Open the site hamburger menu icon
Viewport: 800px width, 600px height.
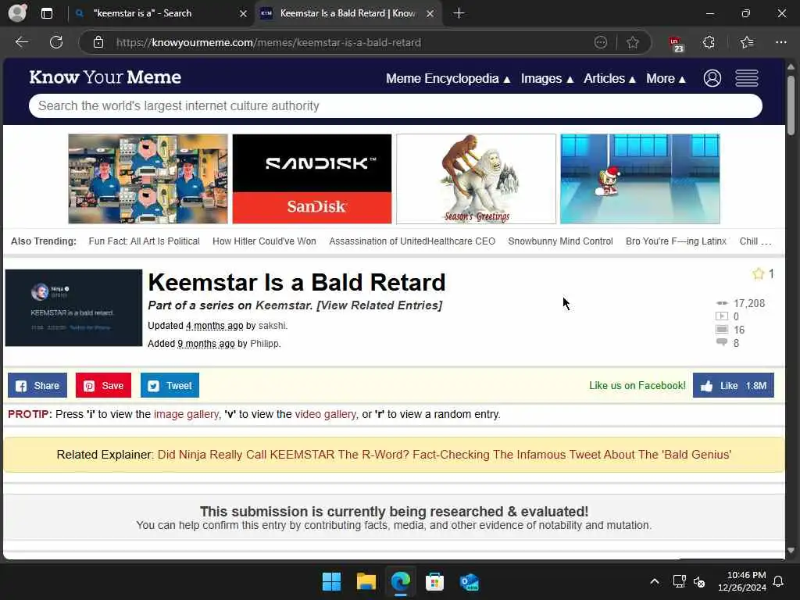pos(746,78)
